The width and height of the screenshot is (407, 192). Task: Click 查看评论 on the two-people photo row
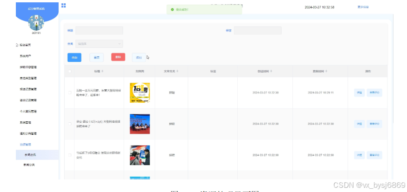click(x=374, y=155)
